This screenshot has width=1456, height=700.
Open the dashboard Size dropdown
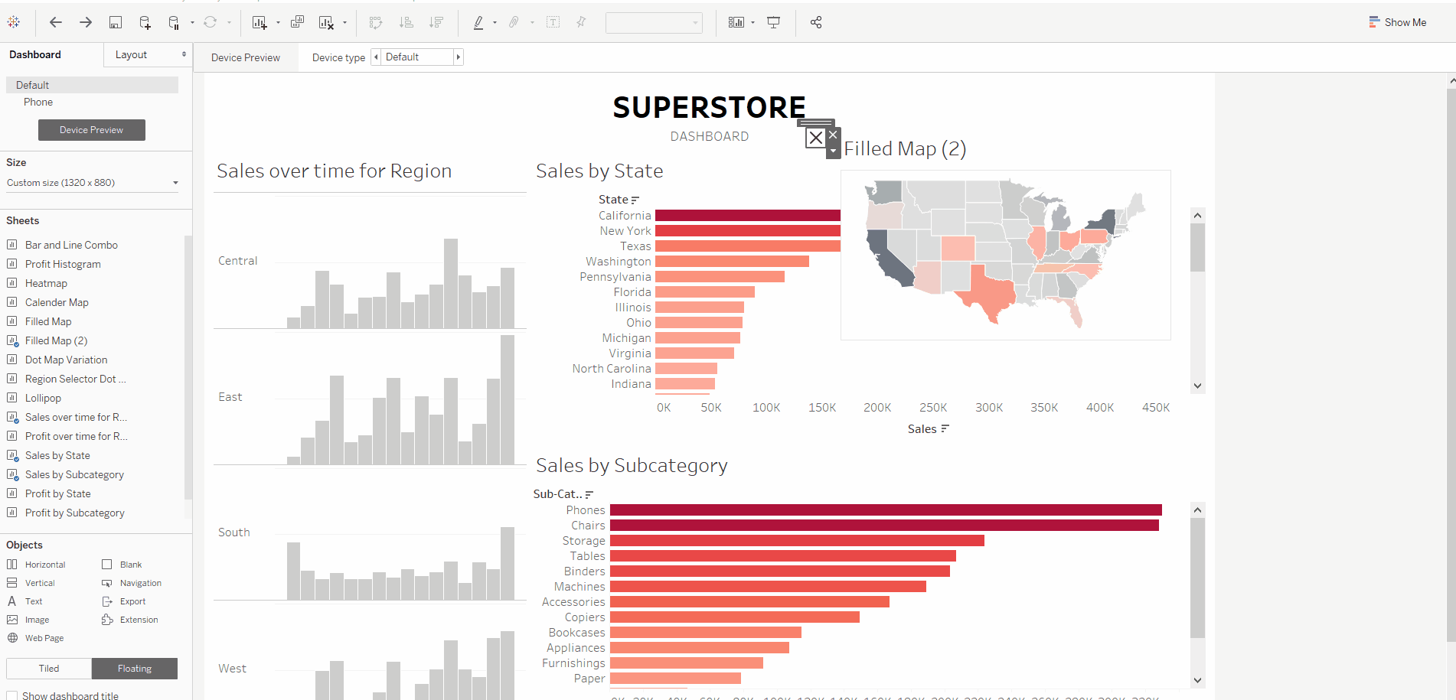(x=93, y=183)
